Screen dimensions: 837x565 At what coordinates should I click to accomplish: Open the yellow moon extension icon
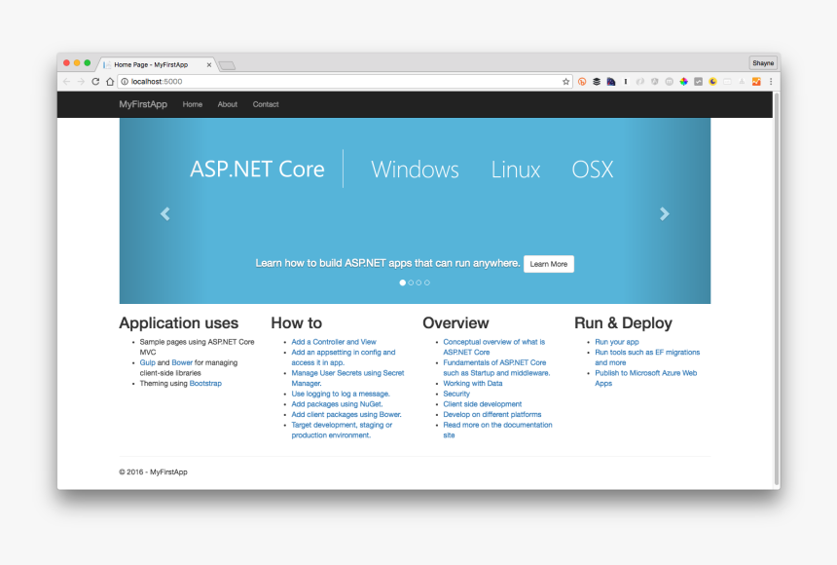[x=712, y=81]
